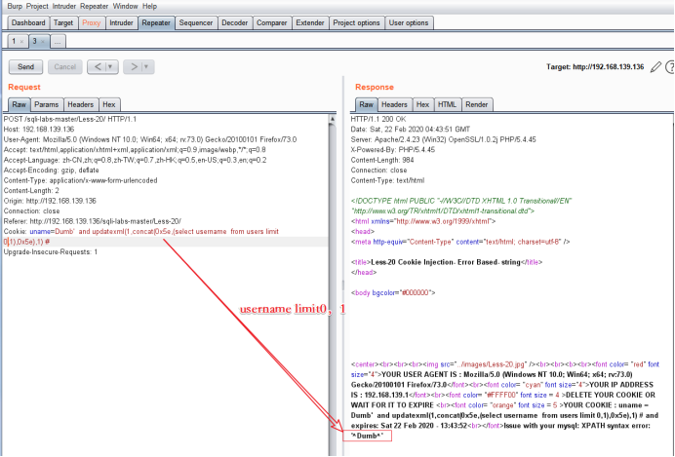This screenshot has height=457, width=675.
Task: Add a new Repeater tab with the ... tab
Action: 58,41
